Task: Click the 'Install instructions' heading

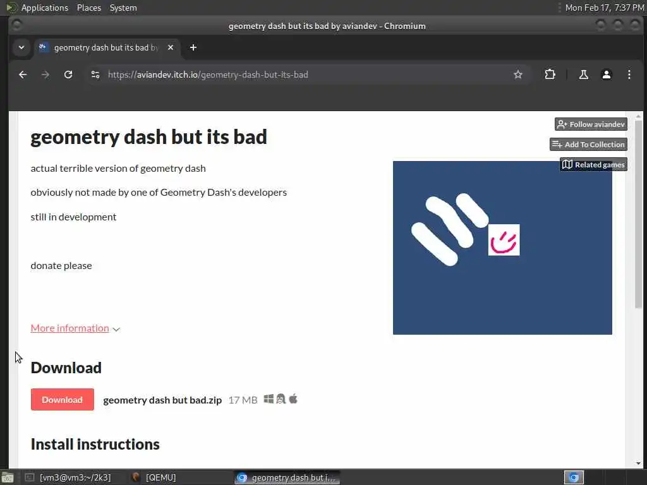Action: (95, 444)
